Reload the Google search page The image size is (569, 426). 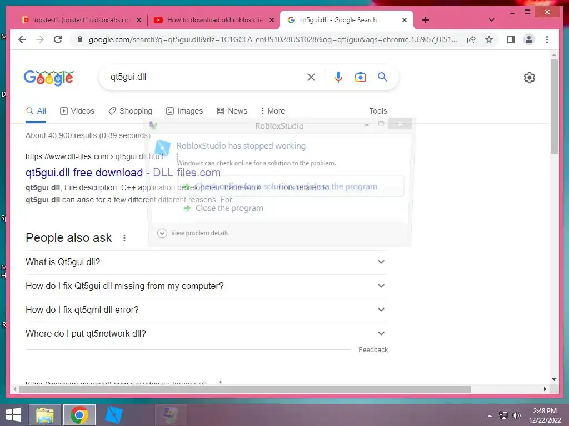click(58, 39)
